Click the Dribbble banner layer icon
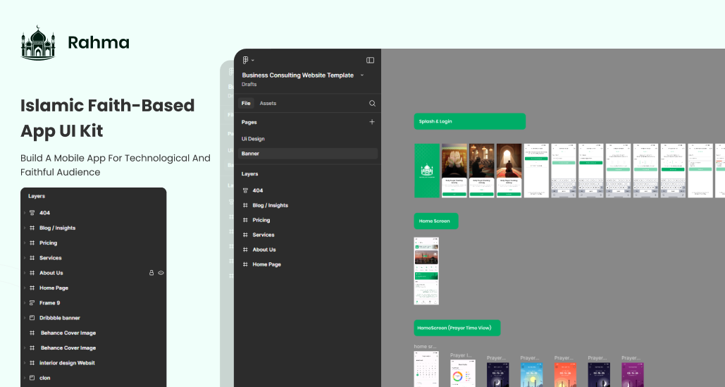This screenshot has height=387, width=725. pyautogui.click(x=32, y=318)
